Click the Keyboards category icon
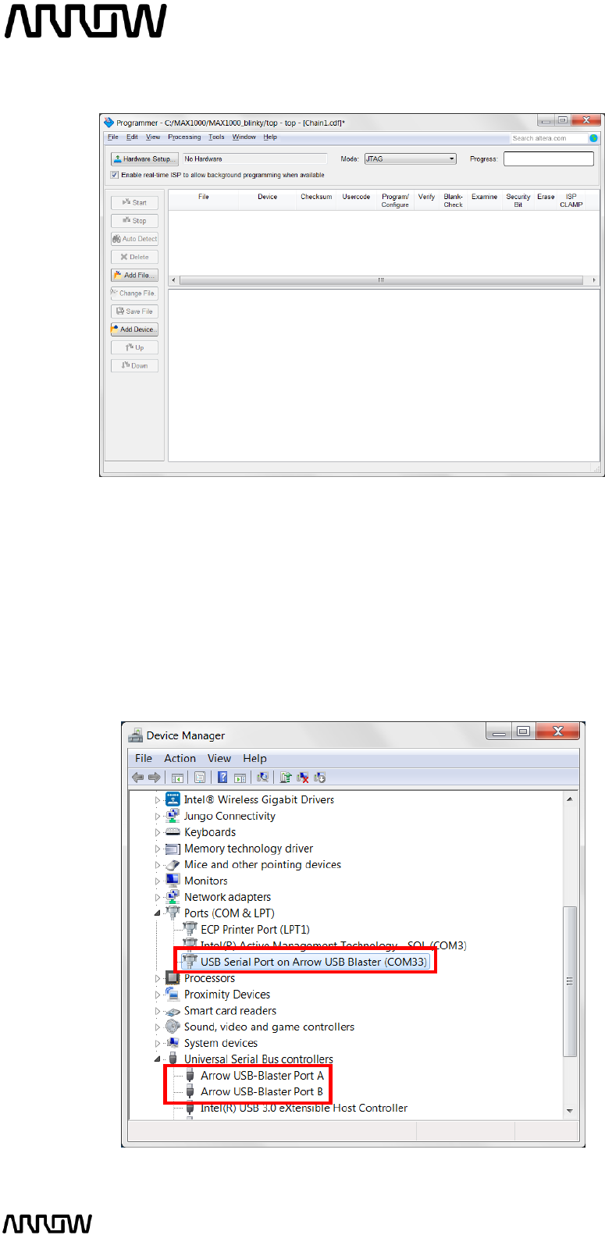Screen dimensions: 605x1235 coord(173,832)
